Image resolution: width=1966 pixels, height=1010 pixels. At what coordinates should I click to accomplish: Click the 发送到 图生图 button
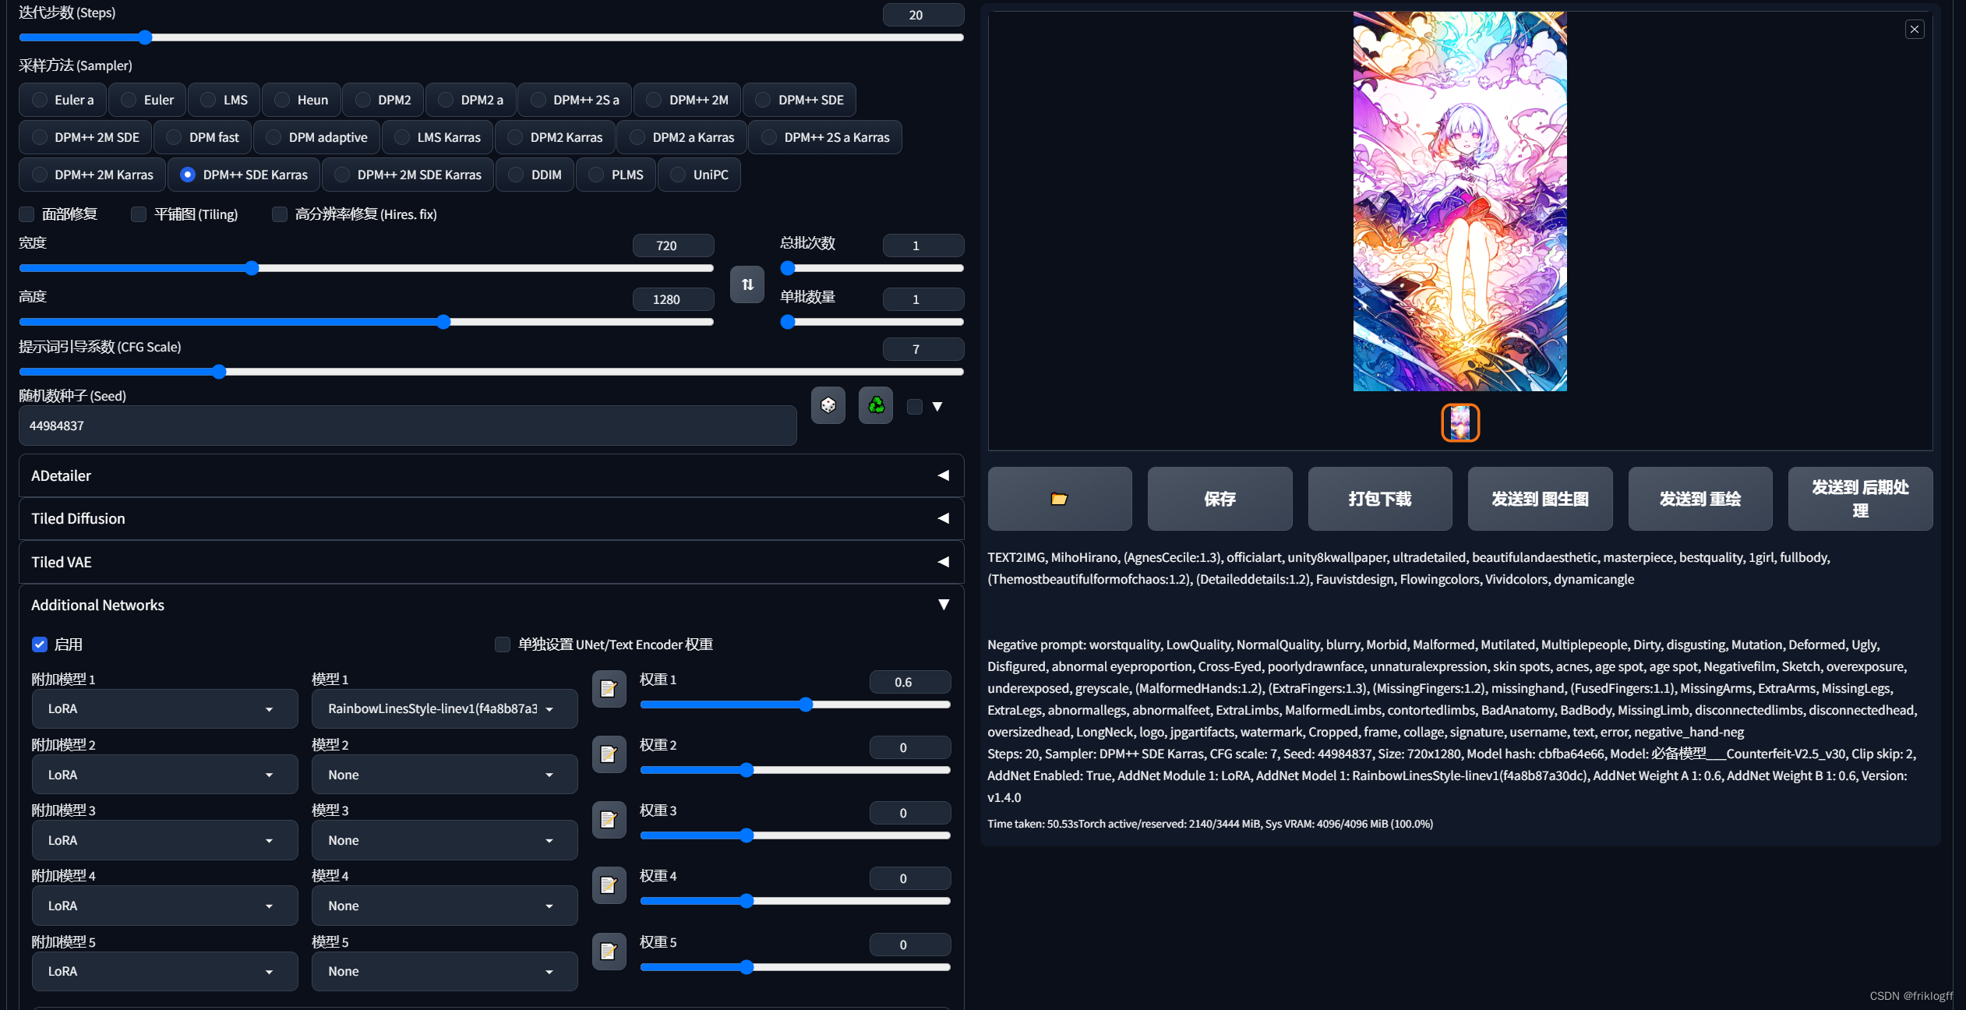pyautogui.click(x=1539, y=499)
